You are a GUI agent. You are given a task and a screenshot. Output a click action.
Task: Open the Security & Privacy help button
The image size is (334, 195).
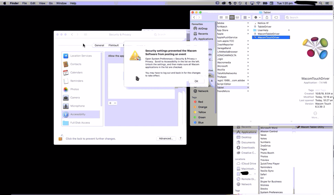tap(181, 138)
